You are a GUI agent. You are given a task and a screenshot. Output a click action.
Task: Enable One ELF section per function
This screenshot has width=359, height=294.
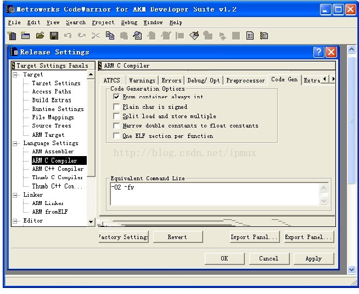tap(116, 136)
